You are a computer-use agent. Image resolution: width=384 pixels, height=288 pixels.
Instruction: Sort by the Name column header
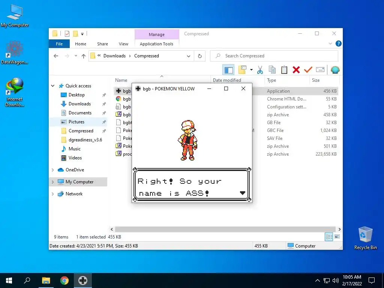[x=121, y=80]
